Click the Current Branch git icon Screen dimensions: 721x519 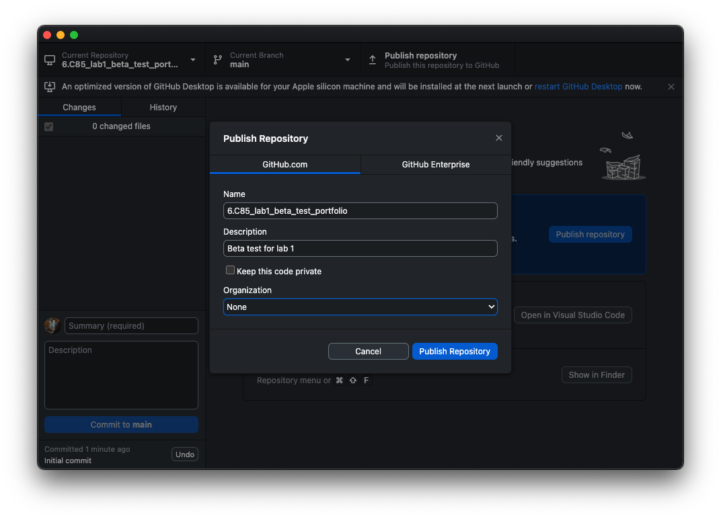click(218, 60)
